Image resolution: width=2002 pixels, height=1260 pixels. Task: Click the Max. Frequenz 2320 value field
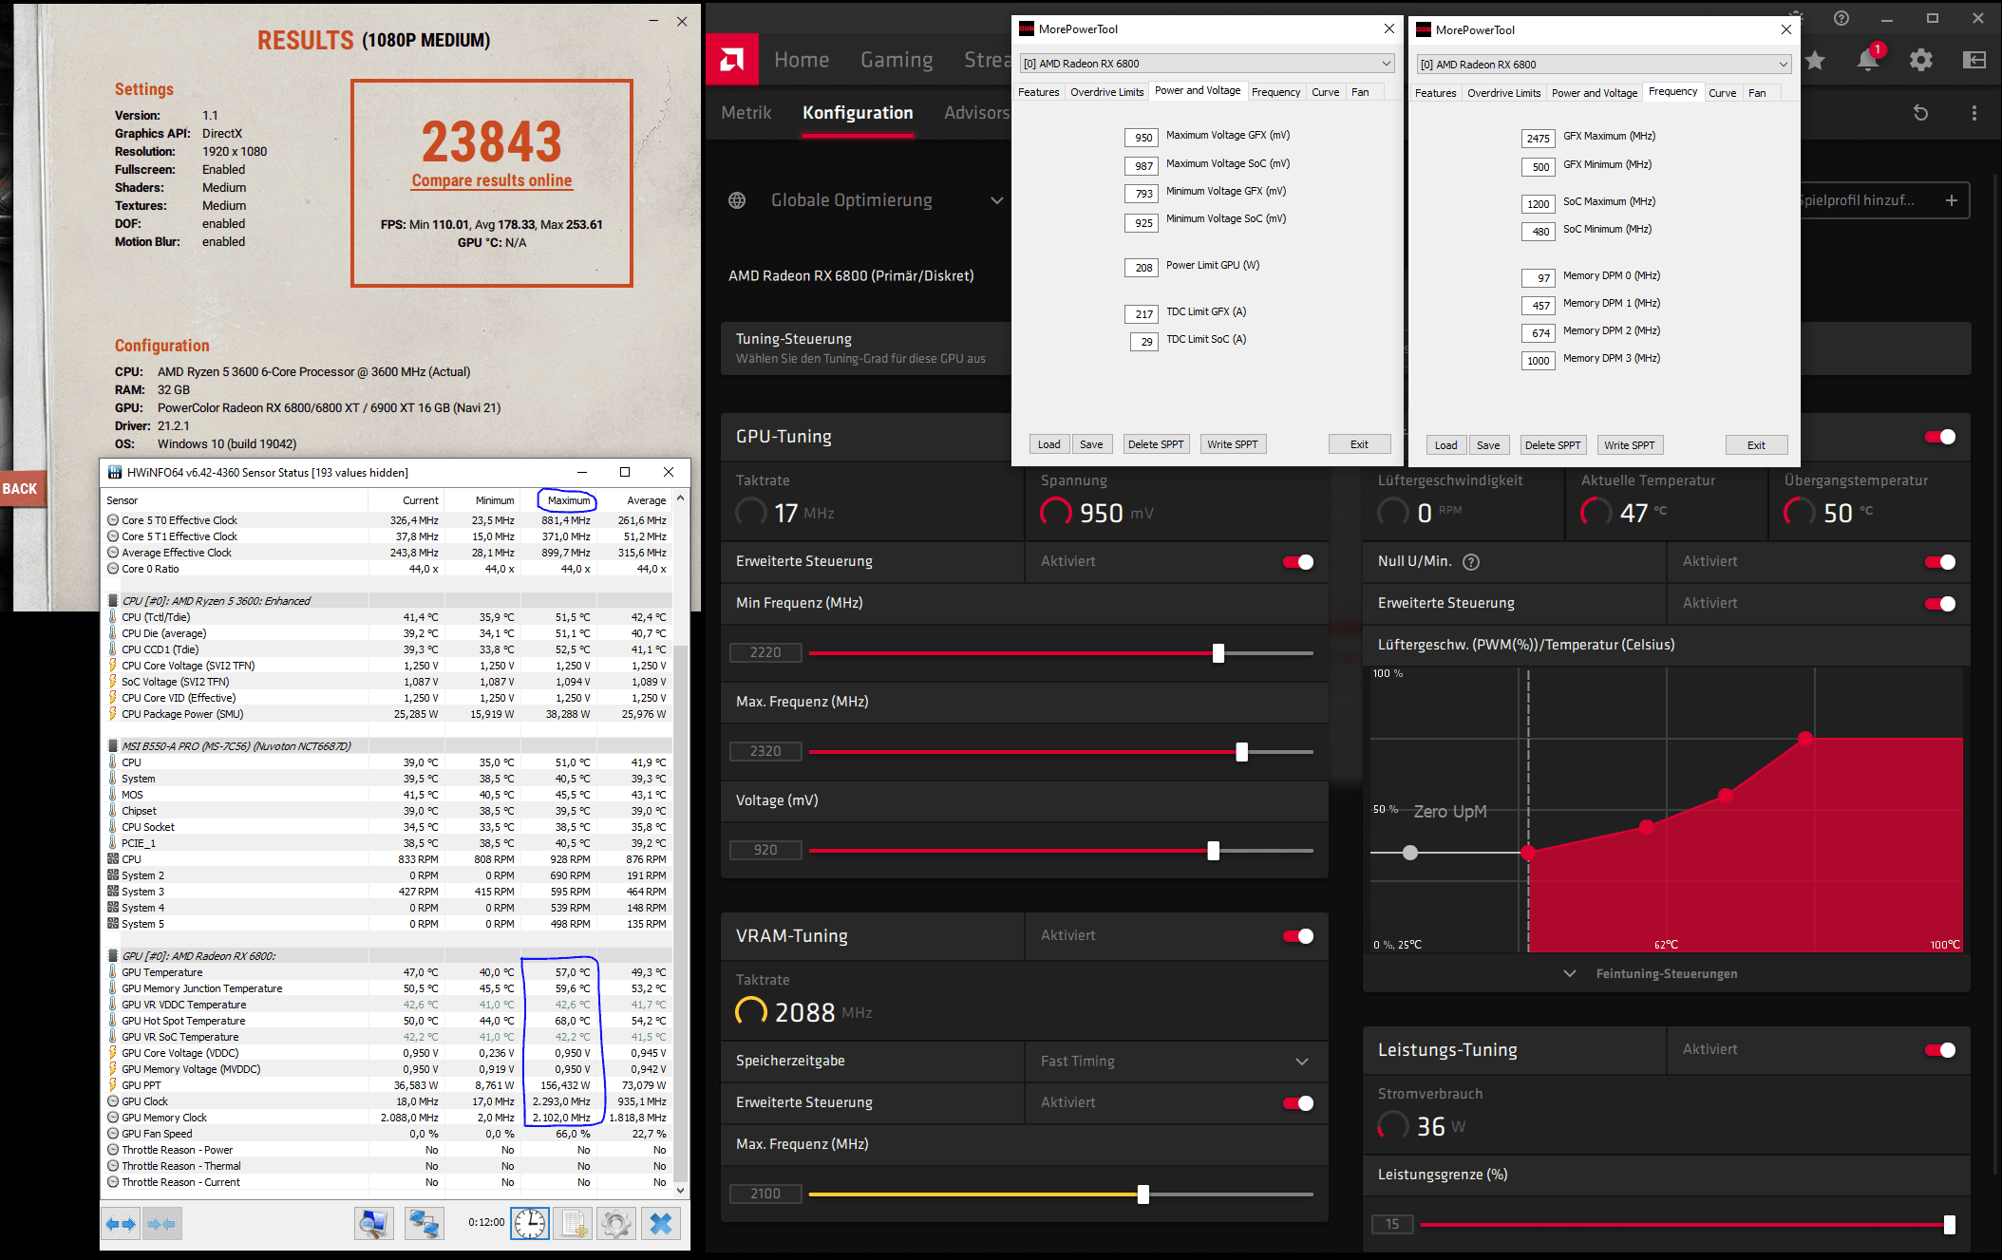pos(765,751)
